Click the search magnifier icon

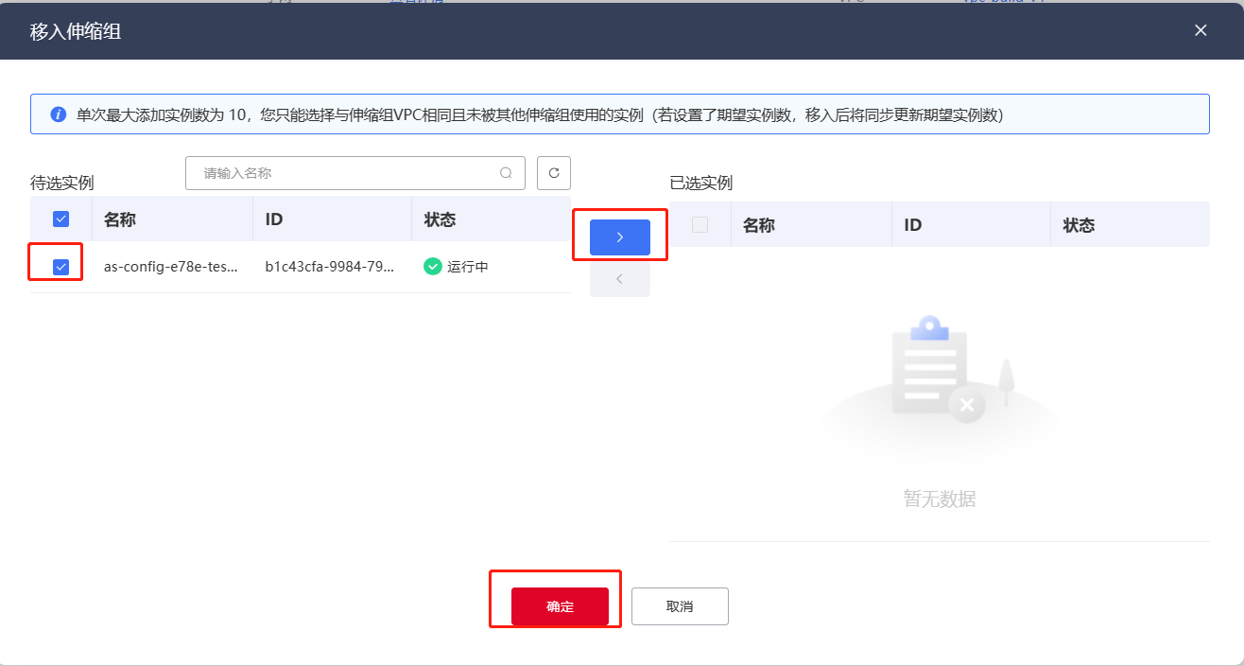507,173
